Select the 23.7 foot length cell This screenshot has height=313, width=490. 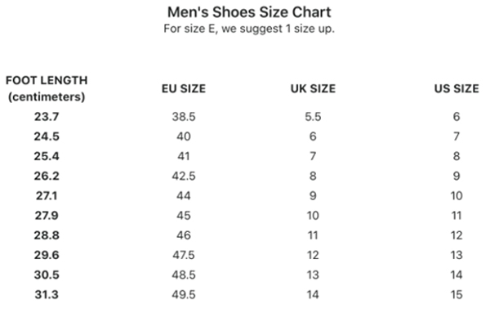tap(47, 117)
